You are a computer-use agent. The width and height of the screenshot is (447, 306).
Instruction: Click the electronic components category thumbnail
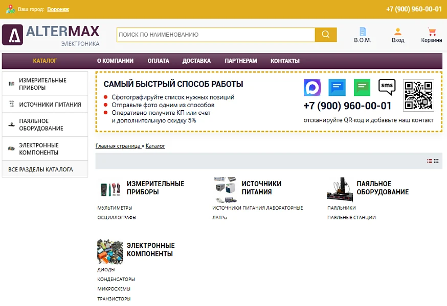[110, 251]
